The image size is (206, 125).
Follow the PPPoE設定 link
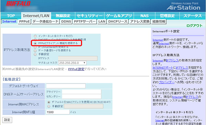coord(76,69)
